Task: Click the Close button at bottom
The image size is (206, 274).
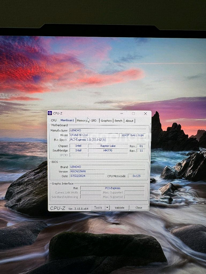Action: 139,208
